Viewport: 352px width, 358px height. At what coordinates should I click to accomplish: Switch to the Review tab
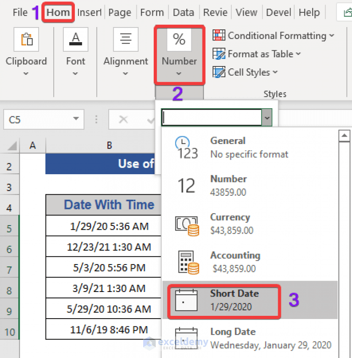(x=215, y=12)
